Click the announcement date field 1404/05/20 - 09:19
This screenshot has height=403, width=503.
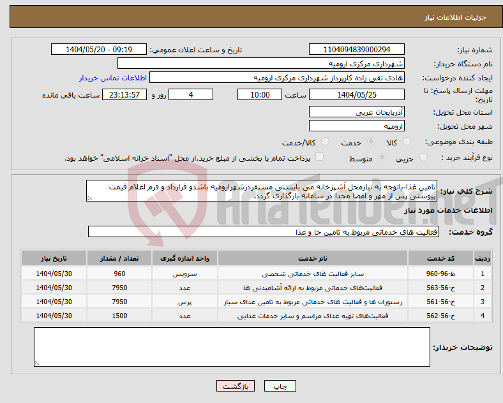click(x=99, y=49)
